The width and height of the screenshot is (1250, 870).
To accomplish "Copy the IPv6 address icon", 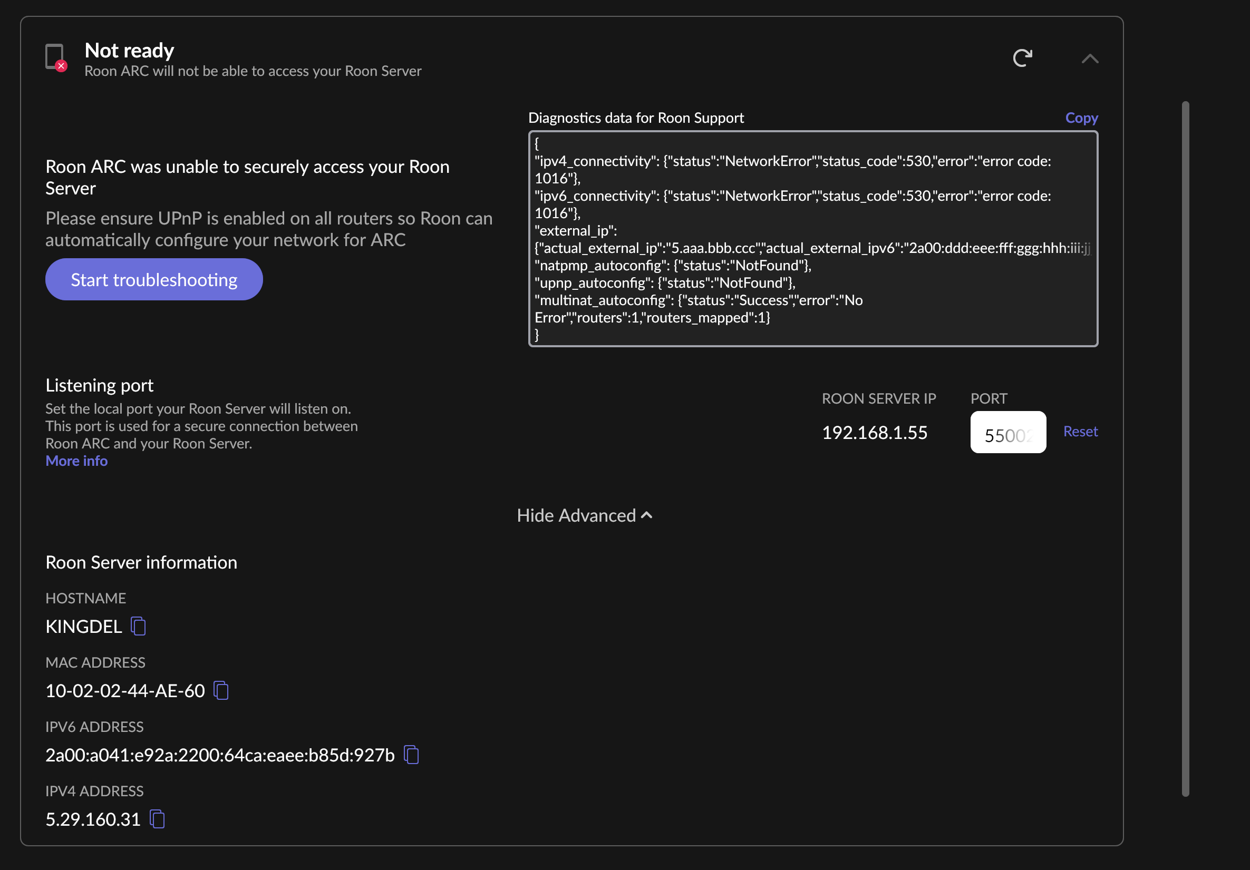I will [x=412, y=755].
